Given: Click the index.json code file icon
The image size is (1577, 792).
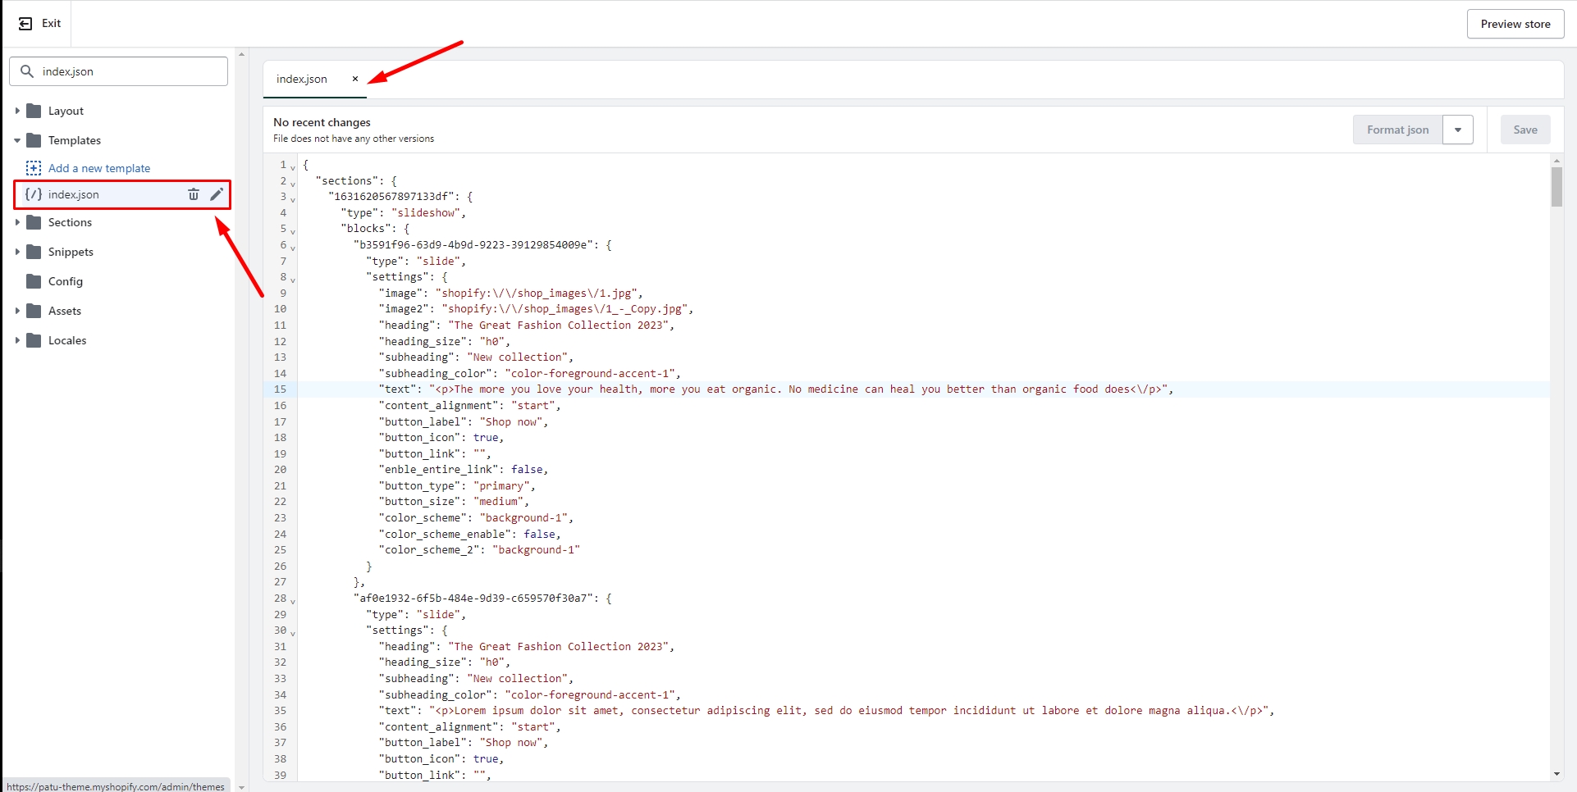Looking at the screenshot, I should coord(34,194).
